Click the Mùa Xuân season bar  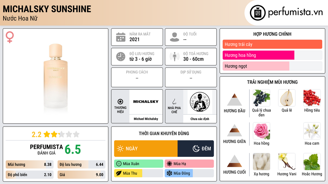point(139,164)
